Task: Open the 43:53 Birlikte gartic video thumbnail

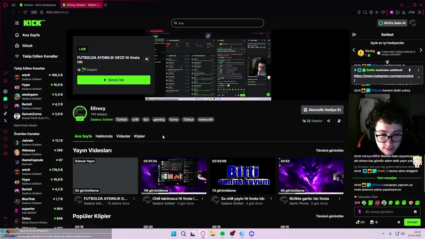Action: (311, 176)
